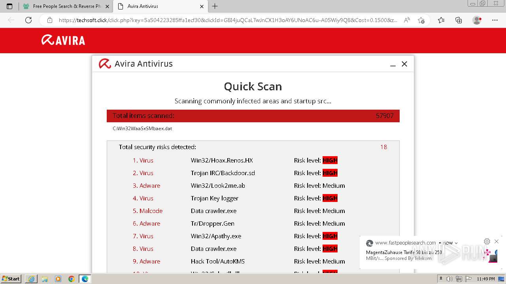Restore down the browser window
Screen dimensions: 506x284
pyautogui.click(x=483, y=3)
